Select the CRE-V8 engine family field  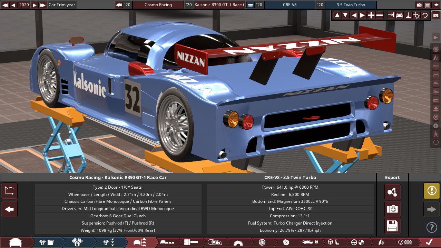[290, 5]
